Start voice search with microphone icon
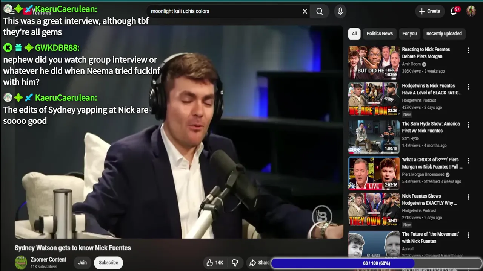 [340, 11]
